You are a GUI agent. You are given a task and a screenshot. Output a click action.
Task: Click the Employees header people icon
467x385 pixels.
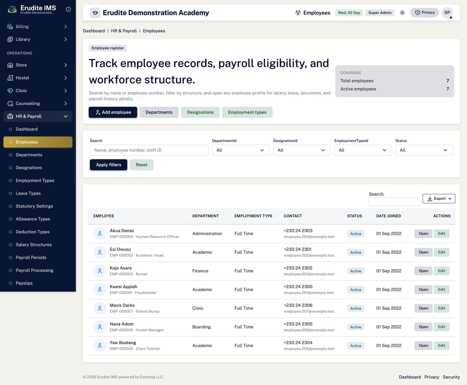[x=298, y=13]
